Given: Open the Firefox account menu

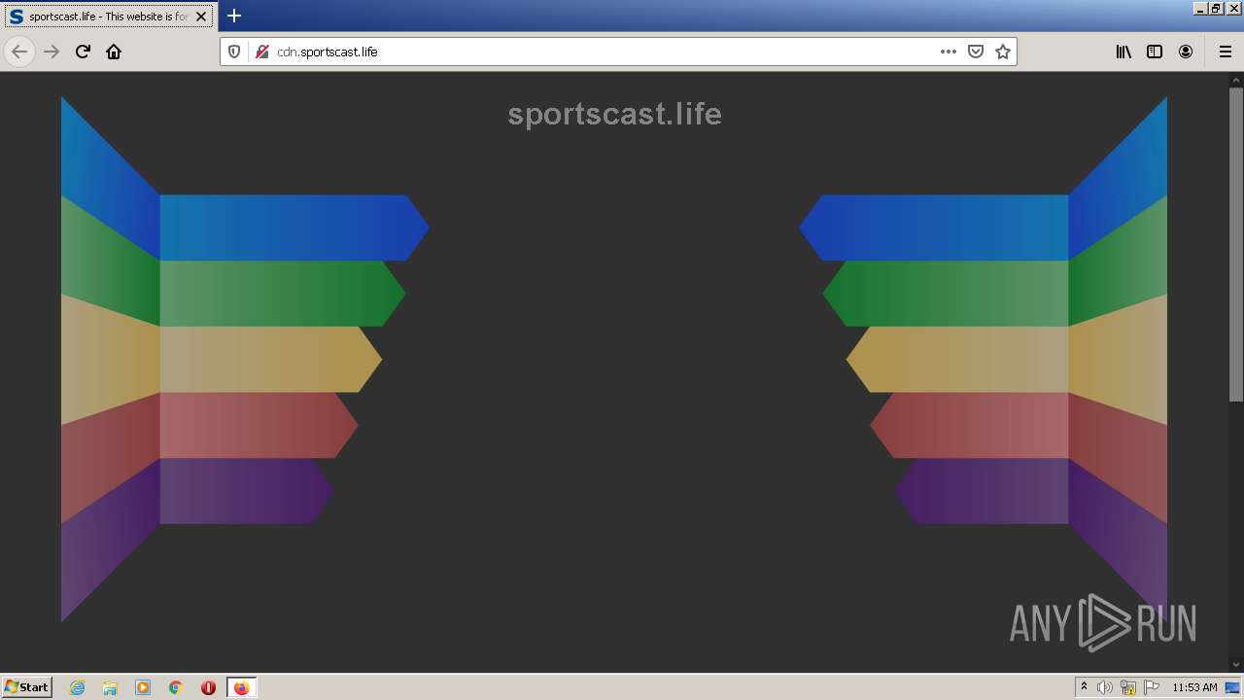Looking at the screenshot, I should click(1186, 52).
